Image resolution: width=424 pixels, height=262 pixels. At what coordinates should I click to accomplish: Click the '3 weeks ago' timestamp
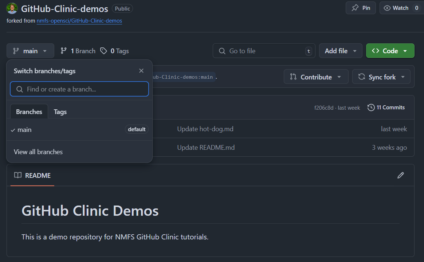coord(389,147)
